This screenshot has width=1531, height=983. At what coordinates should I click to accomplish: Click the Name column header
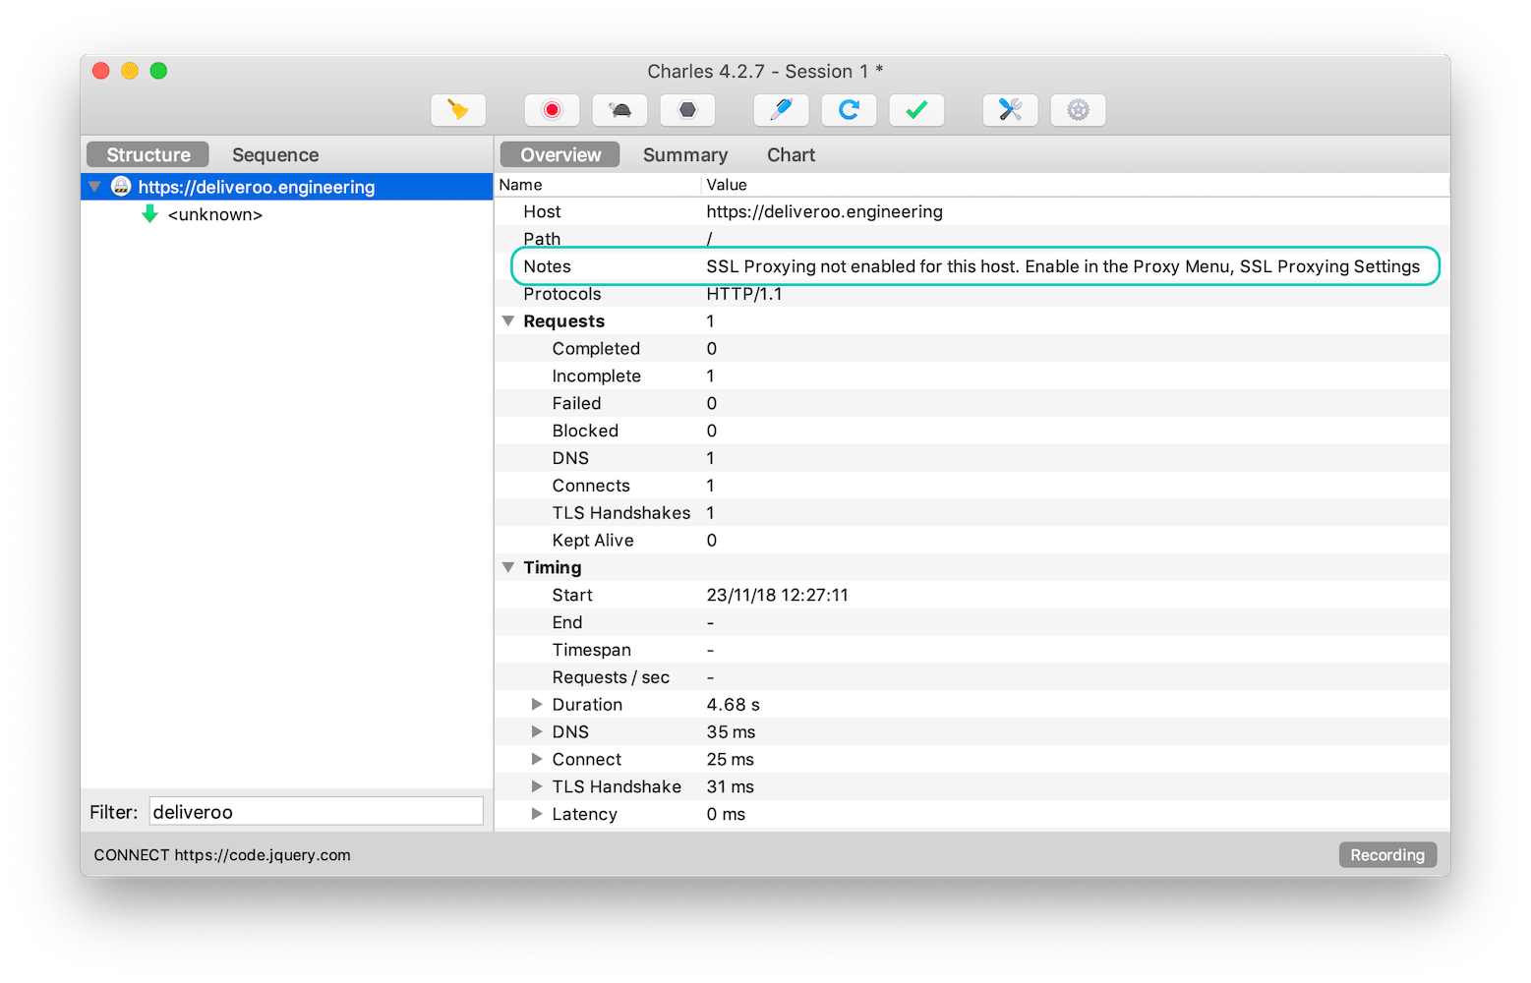pyautogui.click(x=598, y=185)
